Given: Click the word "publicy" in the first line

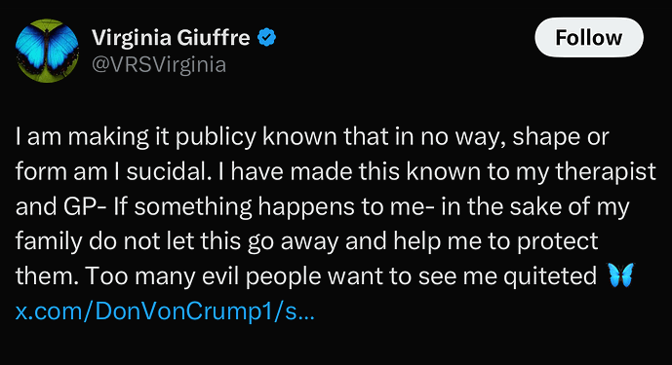Looking at the screenshot, I should click(x=216, y=138).
